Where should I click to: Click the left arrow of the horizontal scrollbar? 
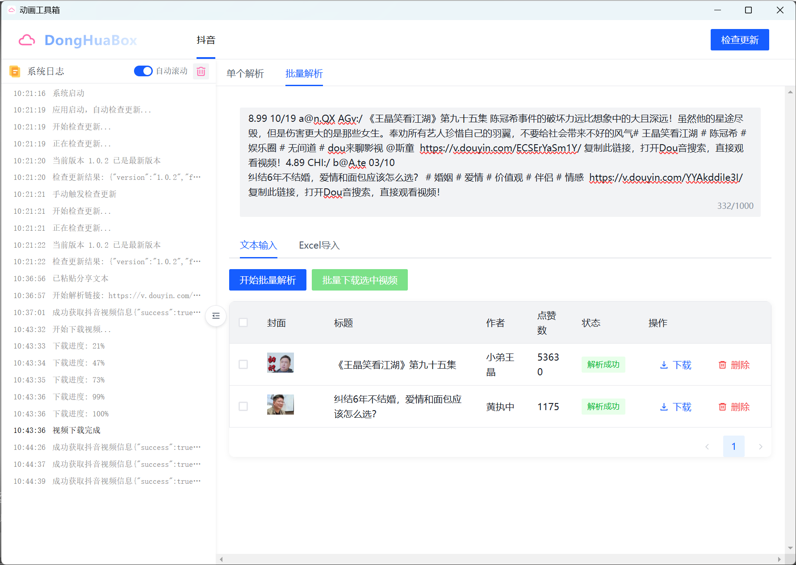tap(221, 559)
